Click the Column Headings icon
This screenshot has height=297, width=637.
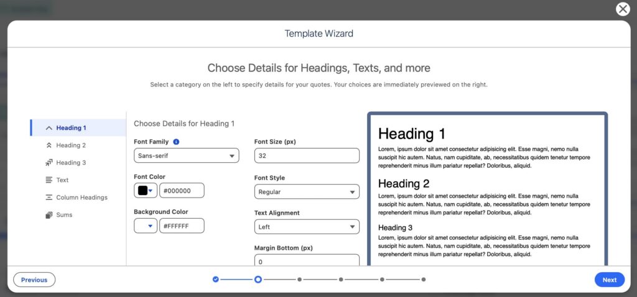click(49, 198)
